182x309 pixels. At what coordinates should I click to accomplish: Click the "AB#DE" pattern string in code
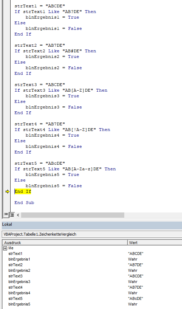[x=72, y=51]
